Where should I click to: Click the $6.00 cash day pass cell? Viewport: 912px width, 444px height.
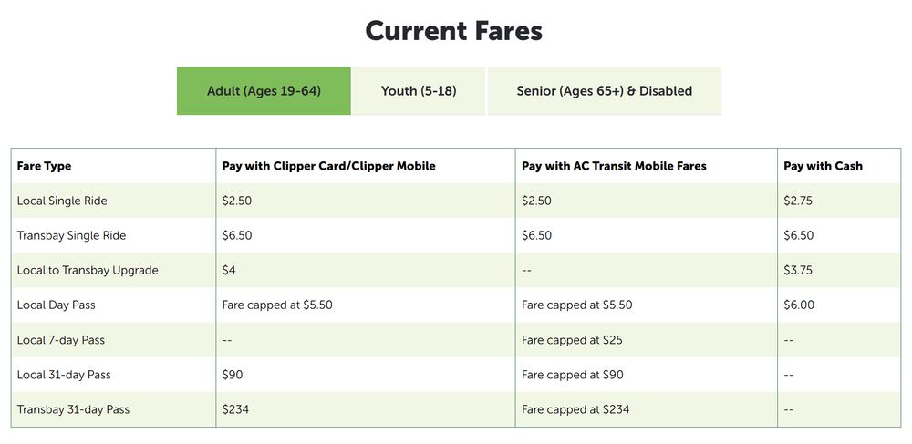[799, 305]
